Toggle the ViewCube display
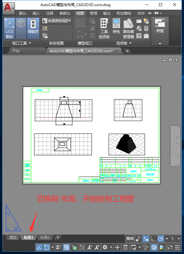Viewport: 184px width, 254px height. point(21,28)
